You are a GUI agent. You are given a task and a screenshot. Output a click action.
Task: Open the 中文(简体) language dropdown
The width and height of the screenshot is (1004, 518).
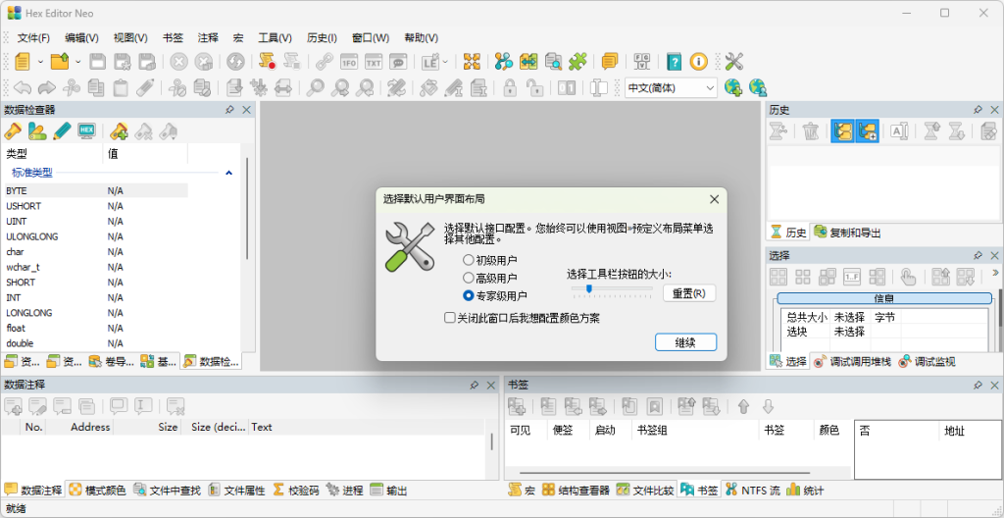point(671,88)
